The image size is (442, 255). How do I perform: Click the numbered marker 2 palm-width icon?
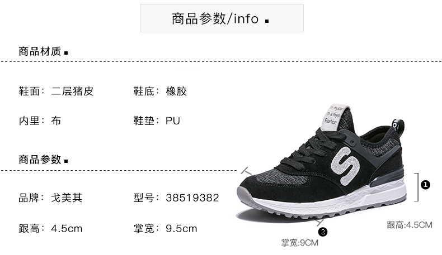(x=323, y=232)
